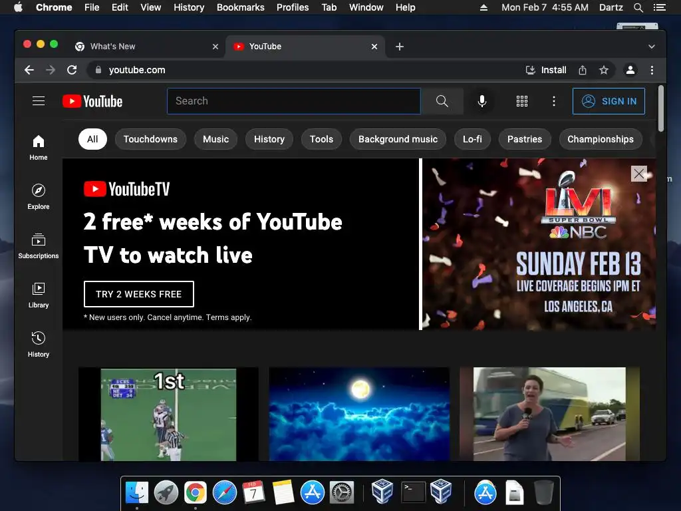Click the search magnifier button
The image size is (681, 511).
[442, 101]
